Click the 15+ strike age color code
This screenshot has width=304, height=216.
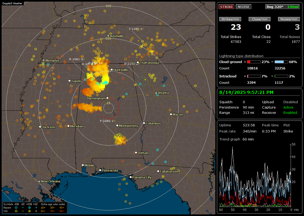[x=43, y=208]
